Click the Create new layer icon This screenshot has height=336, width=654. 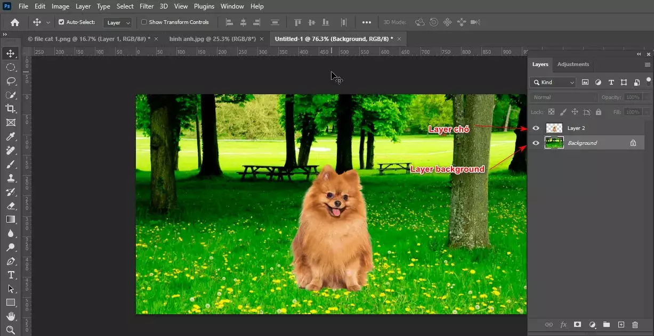click(x=620, y=324)
